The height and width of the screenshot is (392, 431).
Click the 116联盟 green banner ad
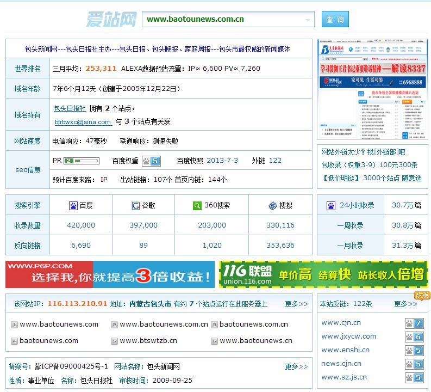coord(323,274)
